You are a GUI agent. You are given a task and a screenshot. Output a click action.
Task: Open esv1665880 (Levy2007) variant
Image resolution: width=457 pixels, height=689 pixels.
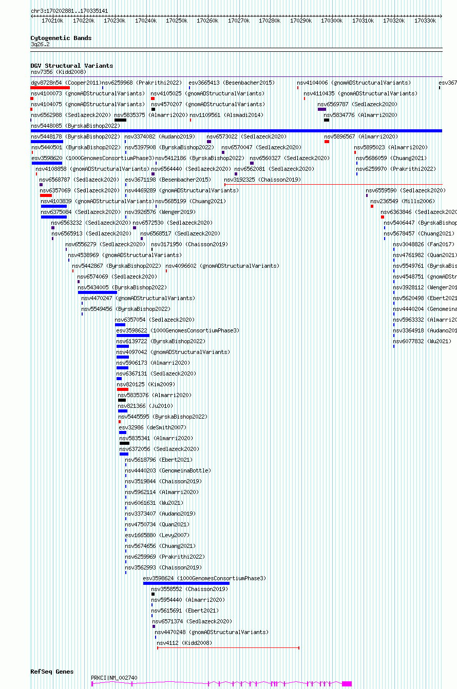(157, 535)
